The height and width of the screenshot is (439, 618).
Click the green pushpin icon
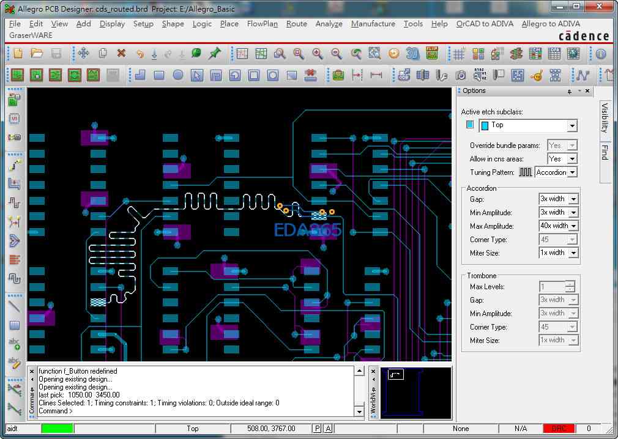214,54
